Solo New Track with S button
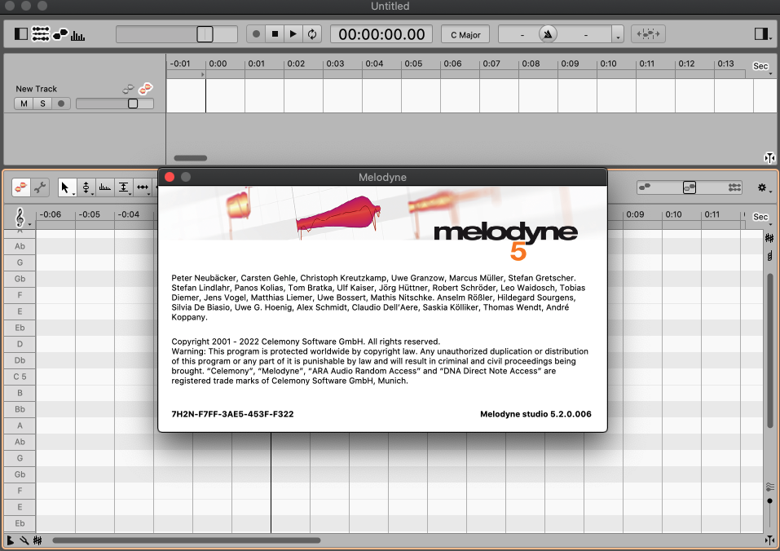 [42, 104]
